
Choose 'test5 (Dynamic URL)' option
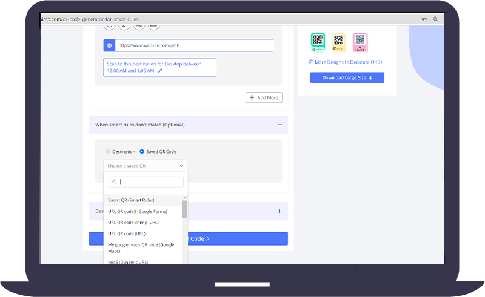click(x=143, y=261)
